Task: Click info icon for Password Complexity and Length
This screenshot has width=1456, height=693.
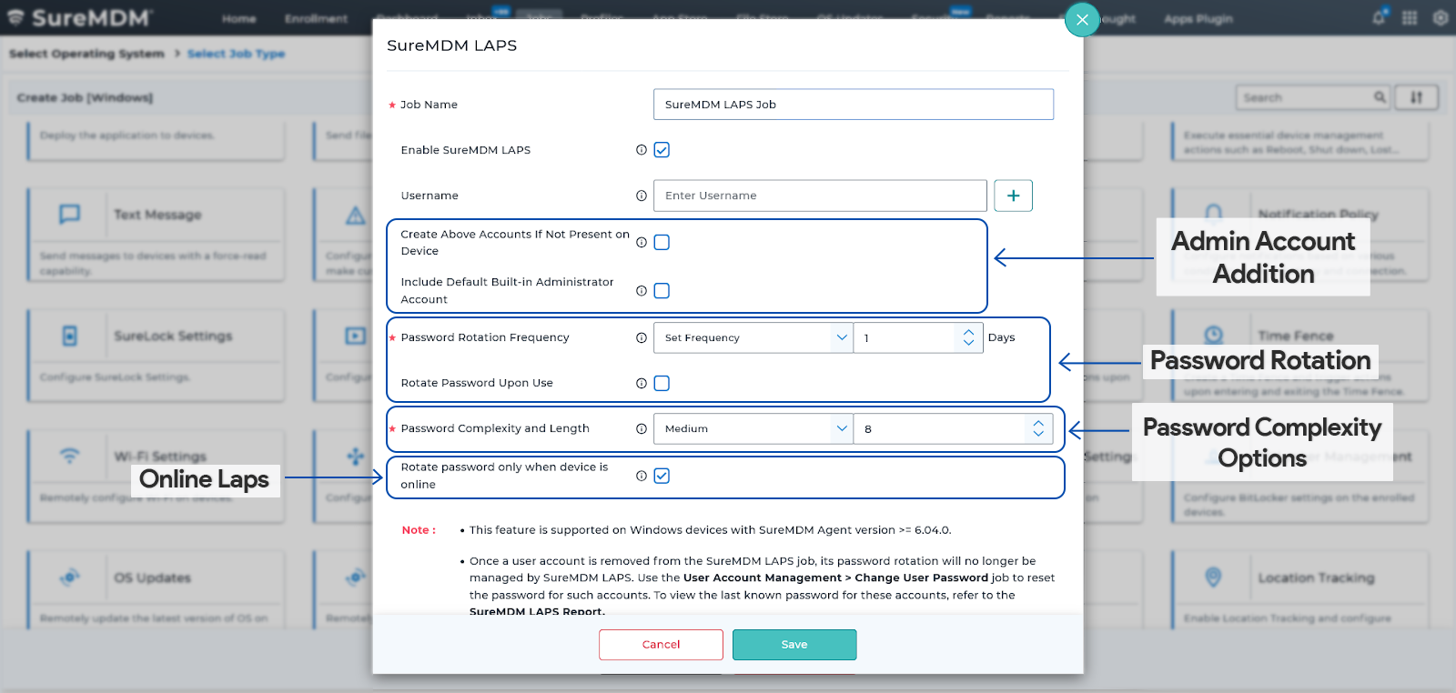Action: 642,429
